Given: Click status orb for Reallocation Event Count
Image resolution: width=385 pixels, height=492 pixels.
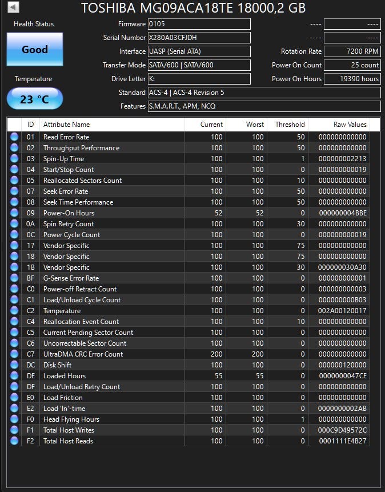Looking at the screenshot, I should tap(14, 322).
